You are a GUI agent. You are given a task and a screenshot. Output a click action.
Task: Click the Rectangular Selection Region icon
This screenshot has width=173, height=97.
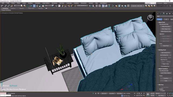tap(28, 6)
